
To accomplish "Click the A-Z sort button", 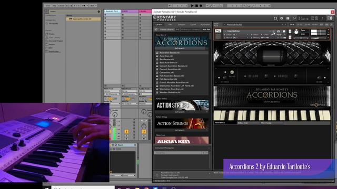I will coord(177,29).
